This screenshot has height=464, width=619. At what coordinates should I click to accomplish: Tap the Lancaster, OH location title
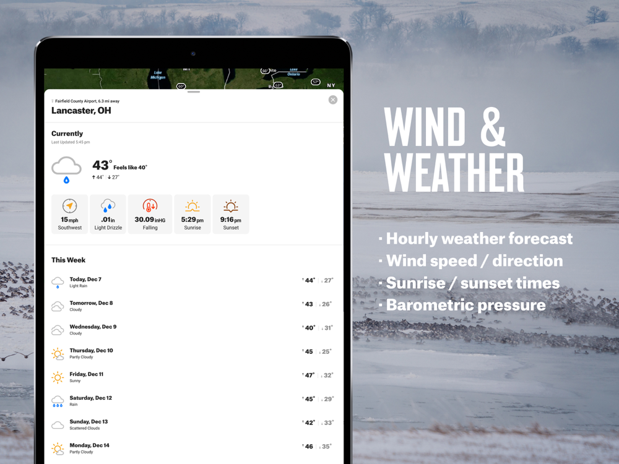pyautogui.click(x=81, y=111)
